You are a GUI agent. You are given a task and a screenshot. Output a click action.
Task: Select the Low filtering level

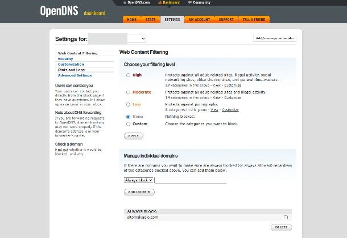[128, 104]
